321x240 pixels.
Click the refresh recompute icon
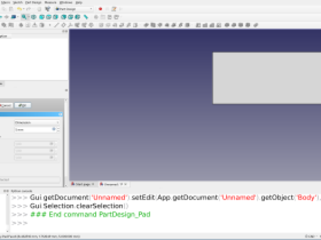pyautogui.click(x=48, y=9)
